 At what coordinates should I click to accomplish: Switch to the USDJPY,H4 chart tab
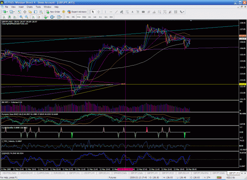click(89, 173)
